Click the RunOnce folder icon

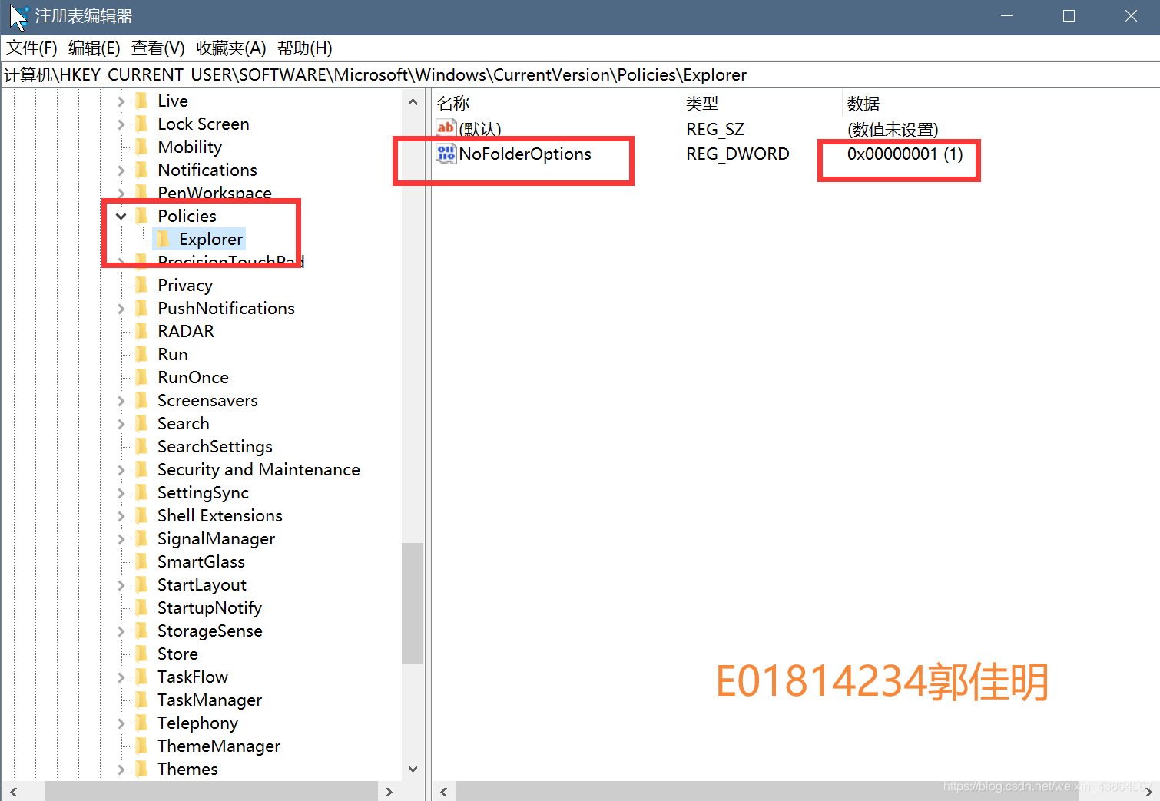point(141,377)
